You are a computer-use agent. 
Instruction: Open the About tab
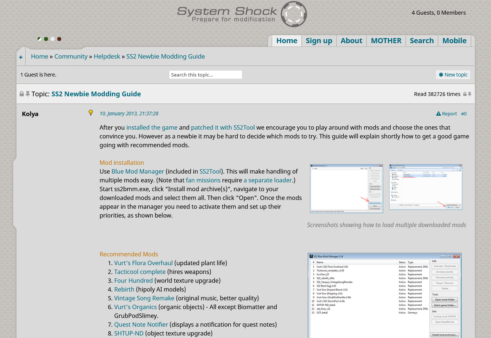(x=351, y=40)
